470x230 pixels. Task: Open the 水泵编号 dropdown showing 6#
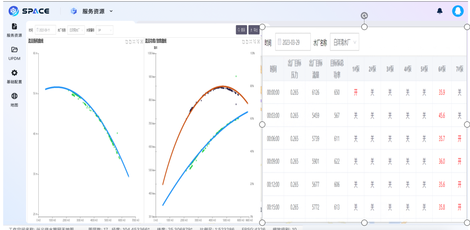click(104, 30)
